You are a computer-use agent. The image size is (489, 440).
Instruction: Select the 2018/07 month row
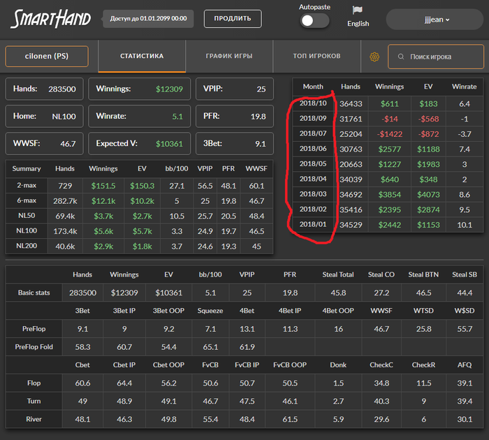coord(313,133)
